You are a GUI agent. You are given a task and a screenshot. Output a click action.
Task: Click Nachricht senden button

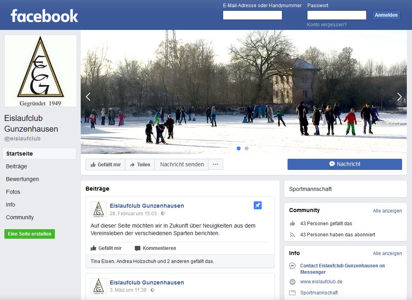point(182,165)
